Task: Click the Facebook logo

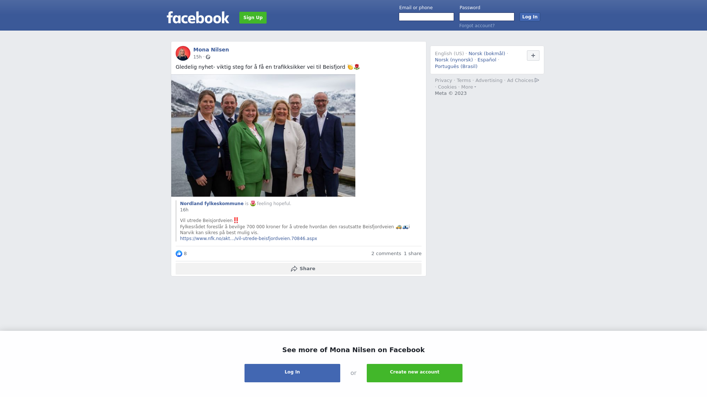Action: (x=198, y=17)
